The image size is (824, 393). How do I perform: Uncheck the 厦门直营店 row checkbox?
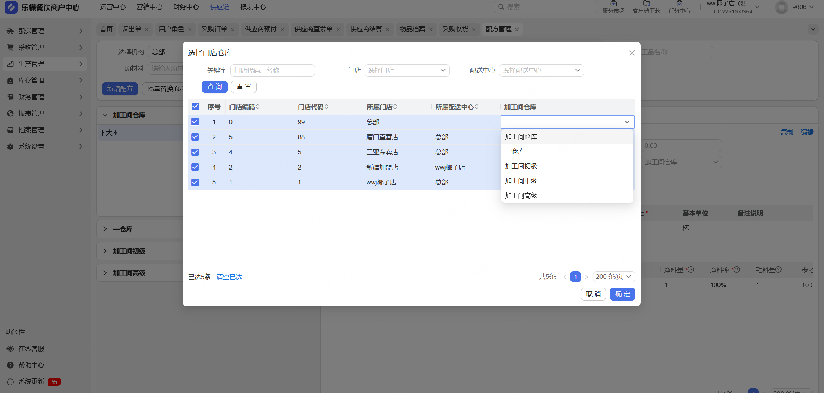pyautogui.click(x=195, y=137)
